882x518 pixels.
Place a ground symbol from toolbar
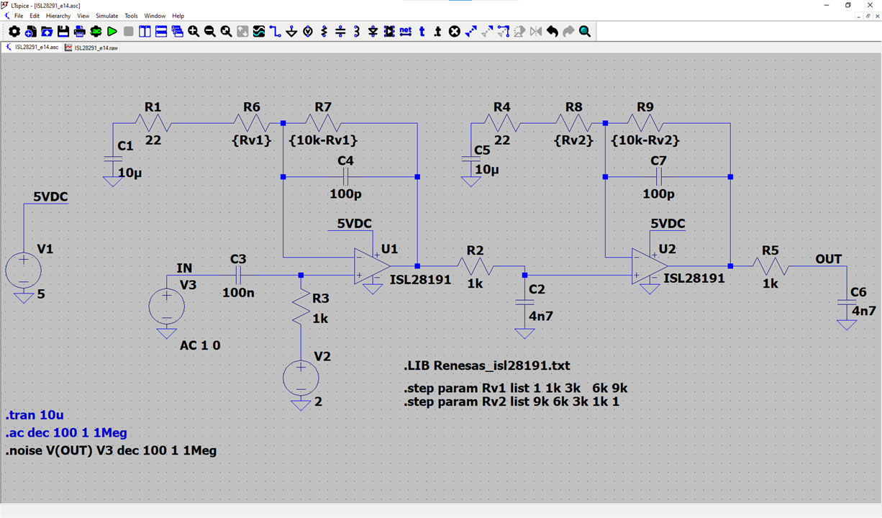click(x=291, y=32)
